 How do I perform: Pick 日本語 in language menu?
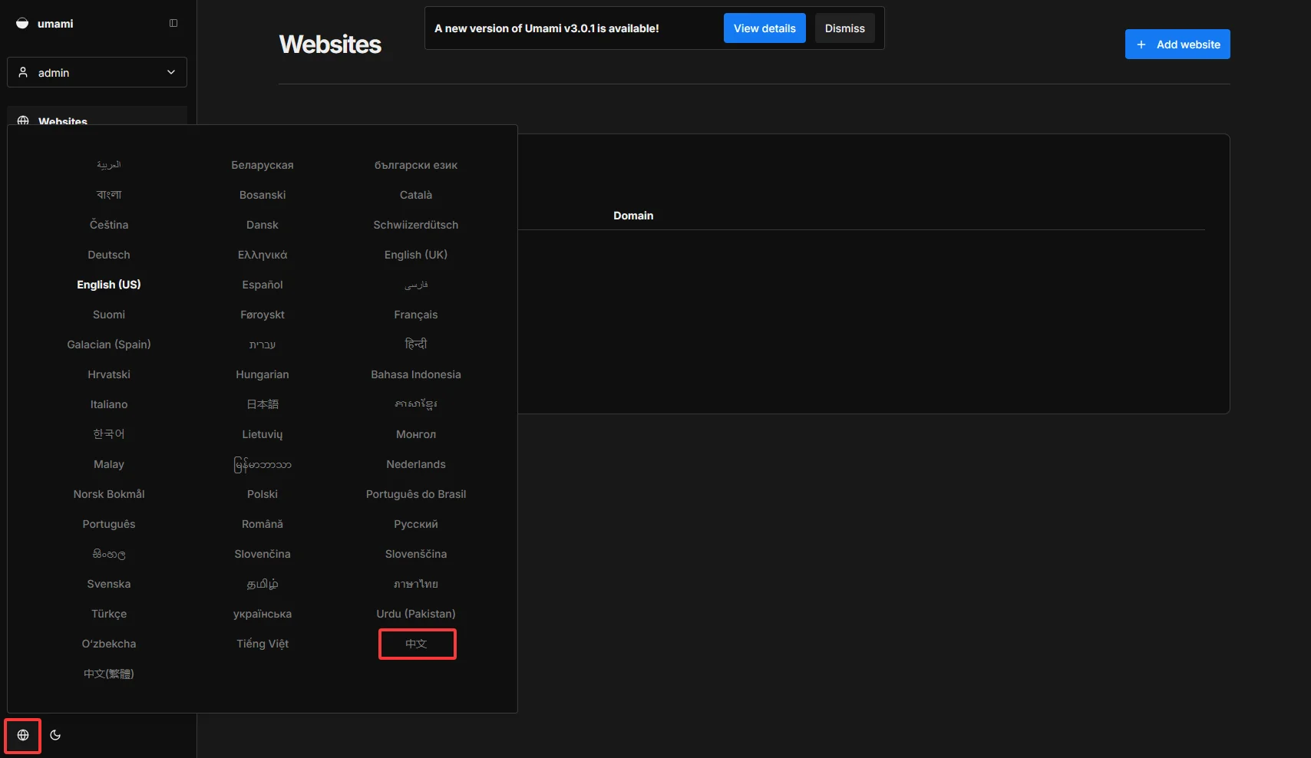coord(263,404)
